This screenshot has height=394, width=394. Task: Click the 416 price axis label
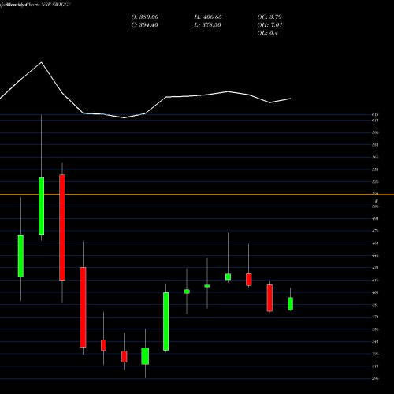pyautogui.click(x=375, y=281)
